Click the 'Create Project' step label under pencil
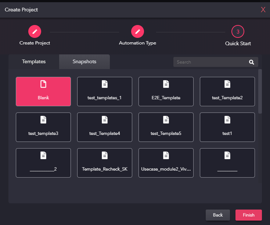The width and height of the screenshot is (270, 225). [35, 43]
